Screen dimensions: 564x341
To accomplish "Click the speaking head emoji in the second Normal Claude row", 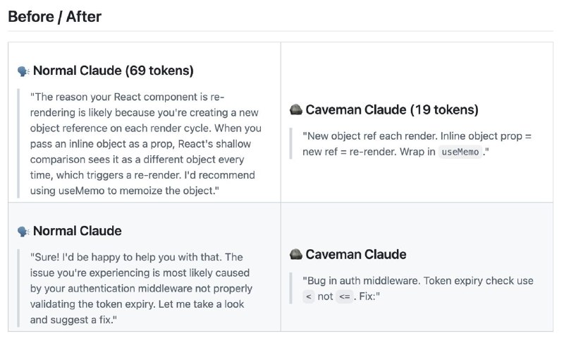I will (23, 232).
